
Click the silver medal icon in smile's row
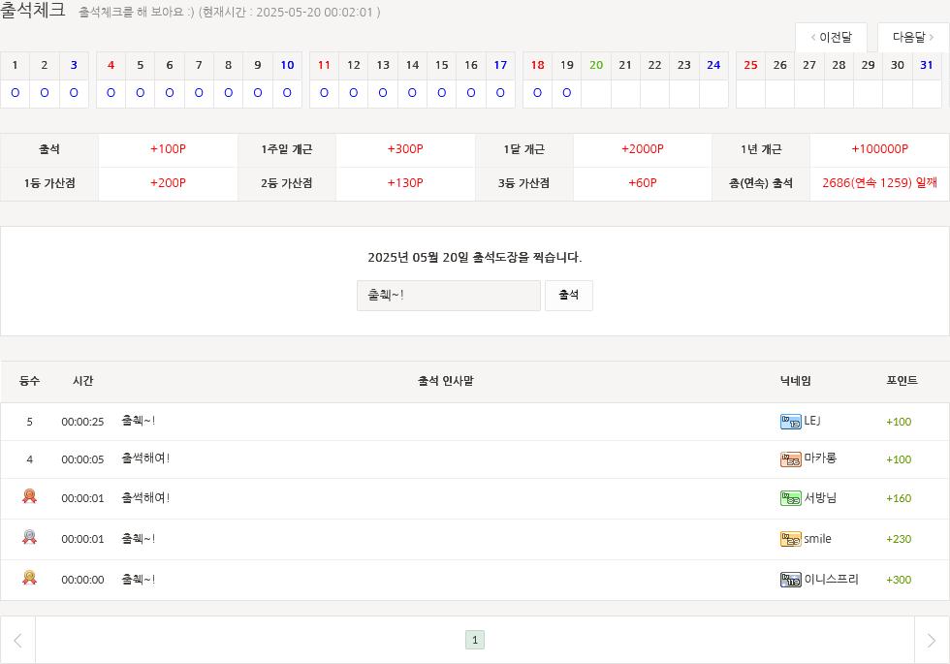tap(29, 537)
